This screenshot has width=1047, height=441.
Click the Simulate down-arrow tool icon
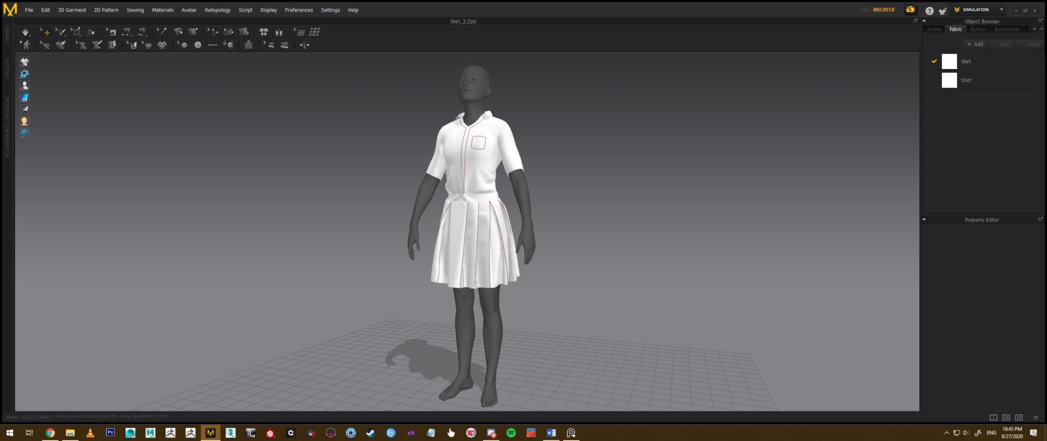pyautogui.click(x=25, y=32)
